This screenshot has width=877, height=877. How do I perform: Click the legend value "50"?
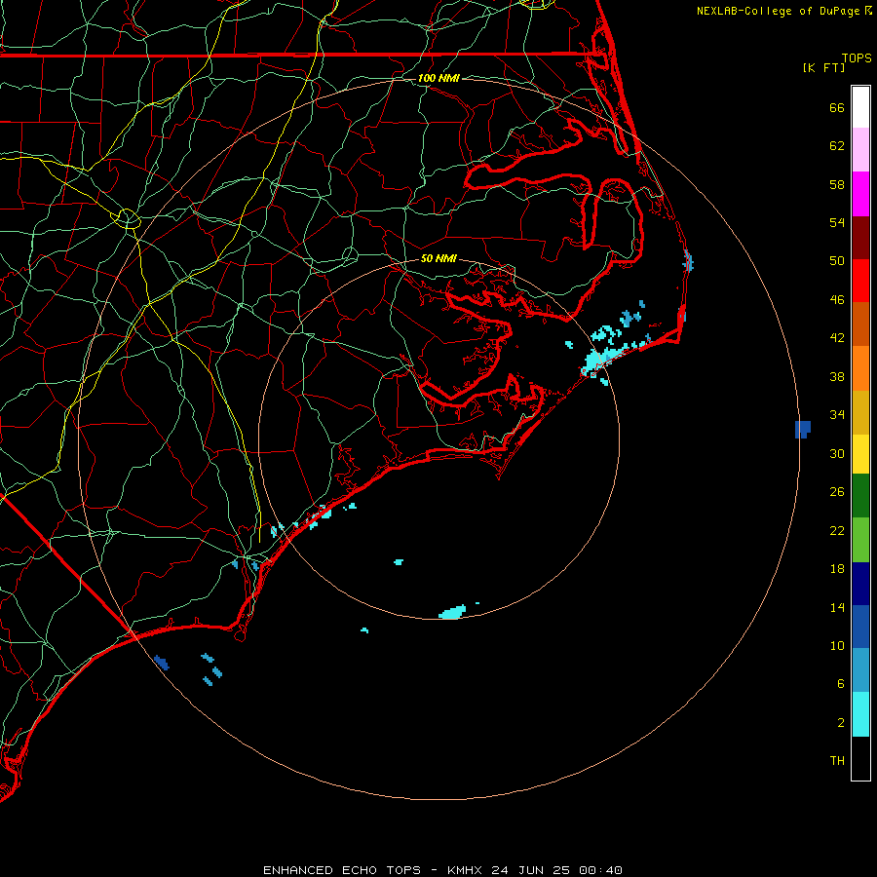click(837, 261)
